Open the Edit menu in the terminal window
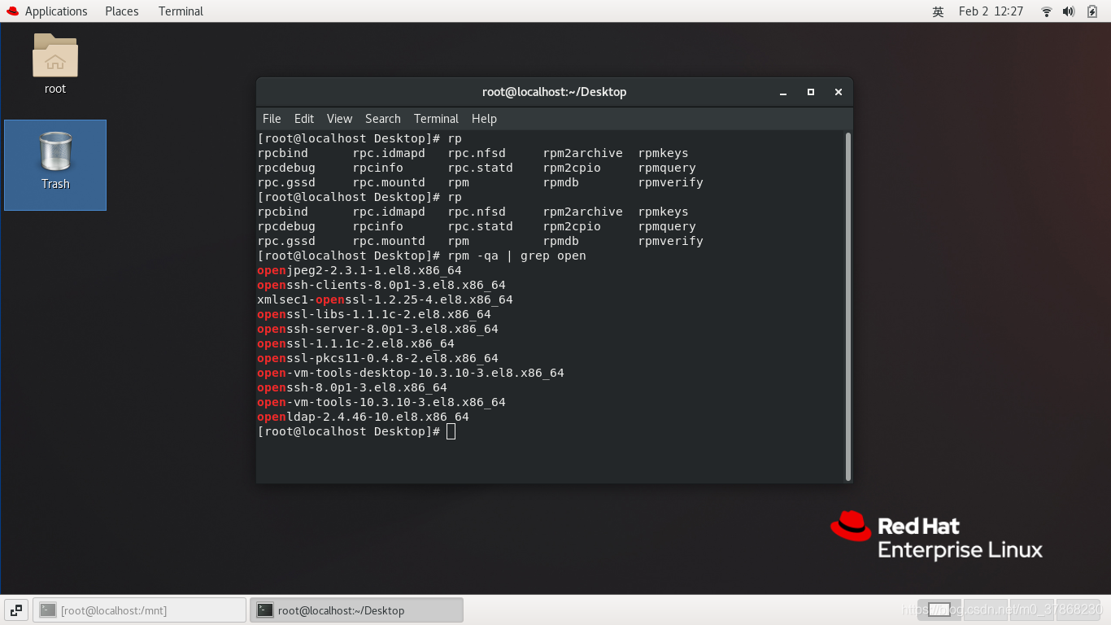This screenshot has height=625, width=1111. 303,119
